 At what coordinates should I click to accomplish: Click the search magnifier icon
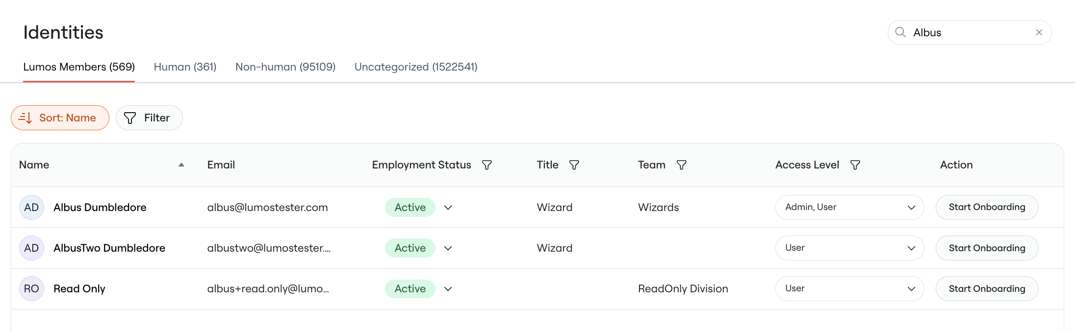pyautogui.click(x=900, y=32)
